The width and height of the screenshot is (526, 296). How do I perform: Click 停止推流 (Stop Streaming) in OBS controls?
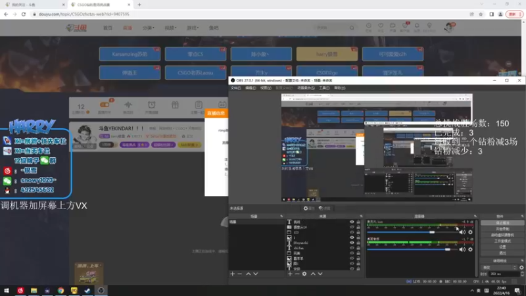502,223
